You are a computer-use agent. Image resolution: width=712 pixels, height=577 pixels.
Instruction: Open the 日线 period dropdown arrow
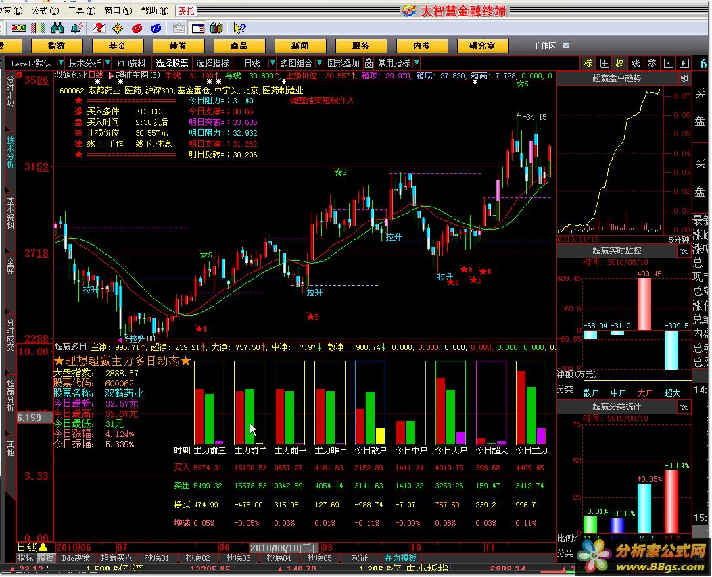(x=272, y=63)
